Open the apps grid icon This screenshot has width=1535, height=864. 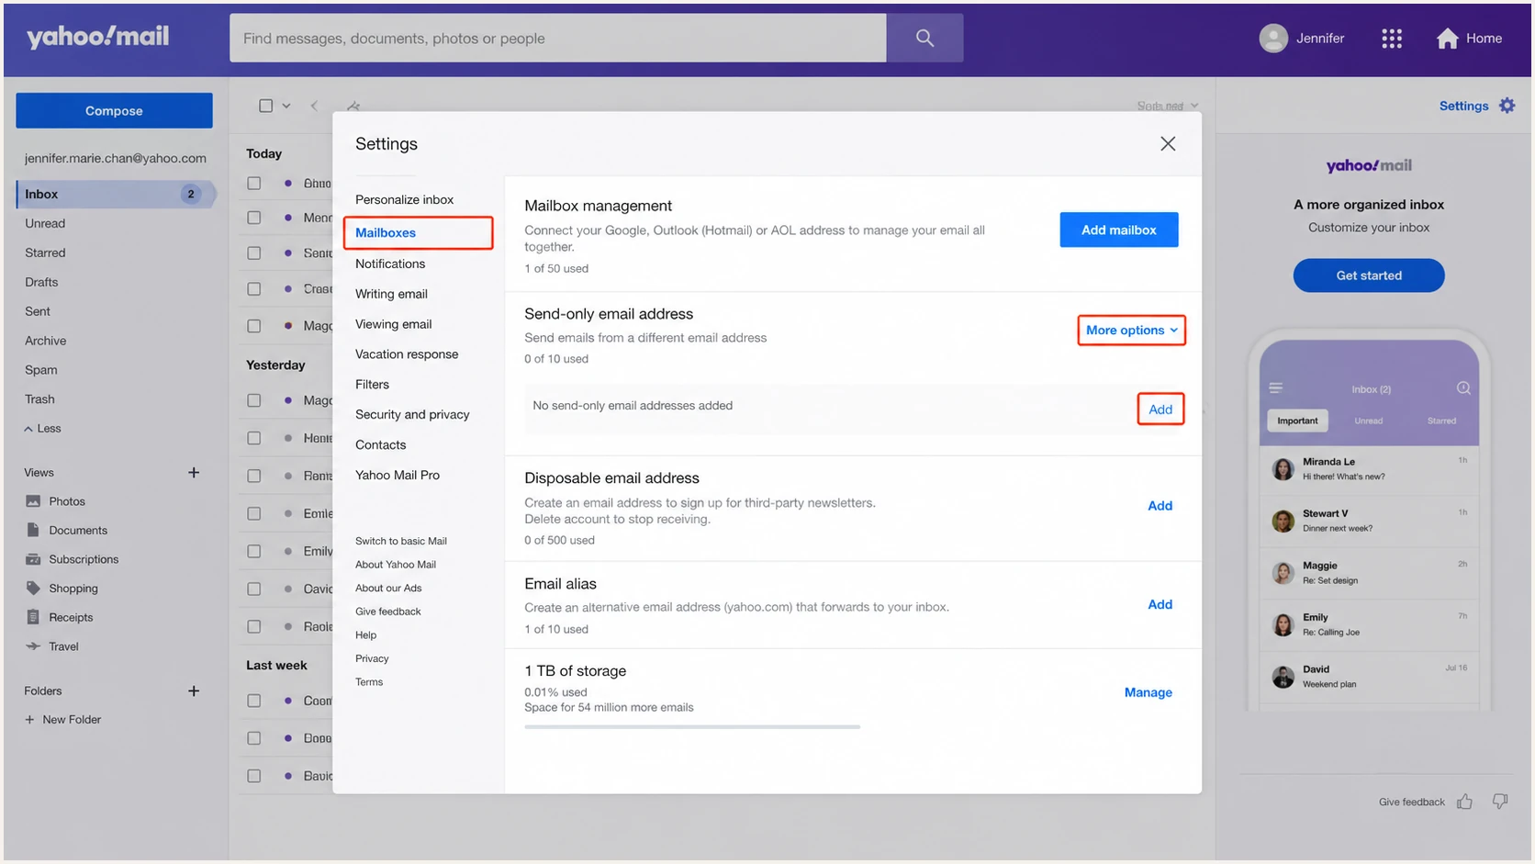(1392, 39)
